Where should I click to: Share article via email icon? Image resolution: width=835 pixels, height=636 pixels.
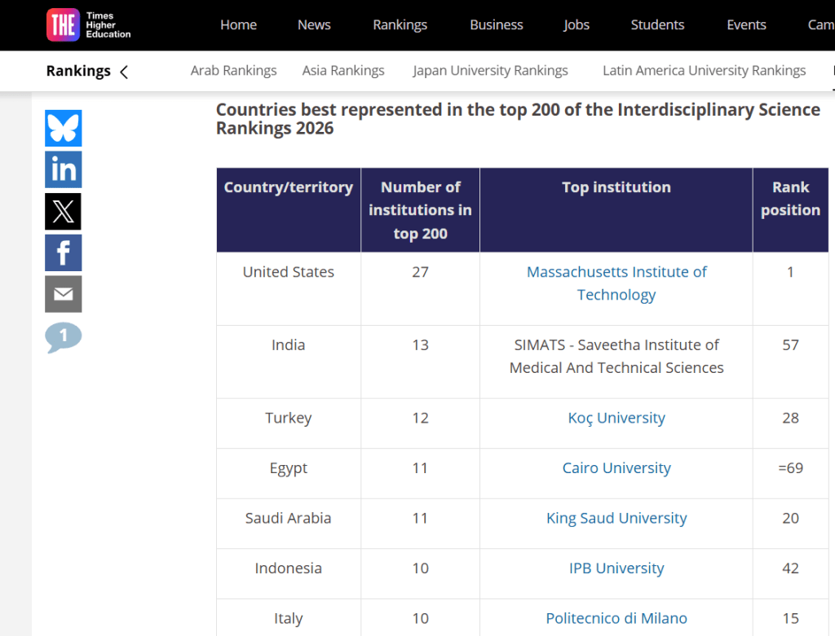coord(64,294)
